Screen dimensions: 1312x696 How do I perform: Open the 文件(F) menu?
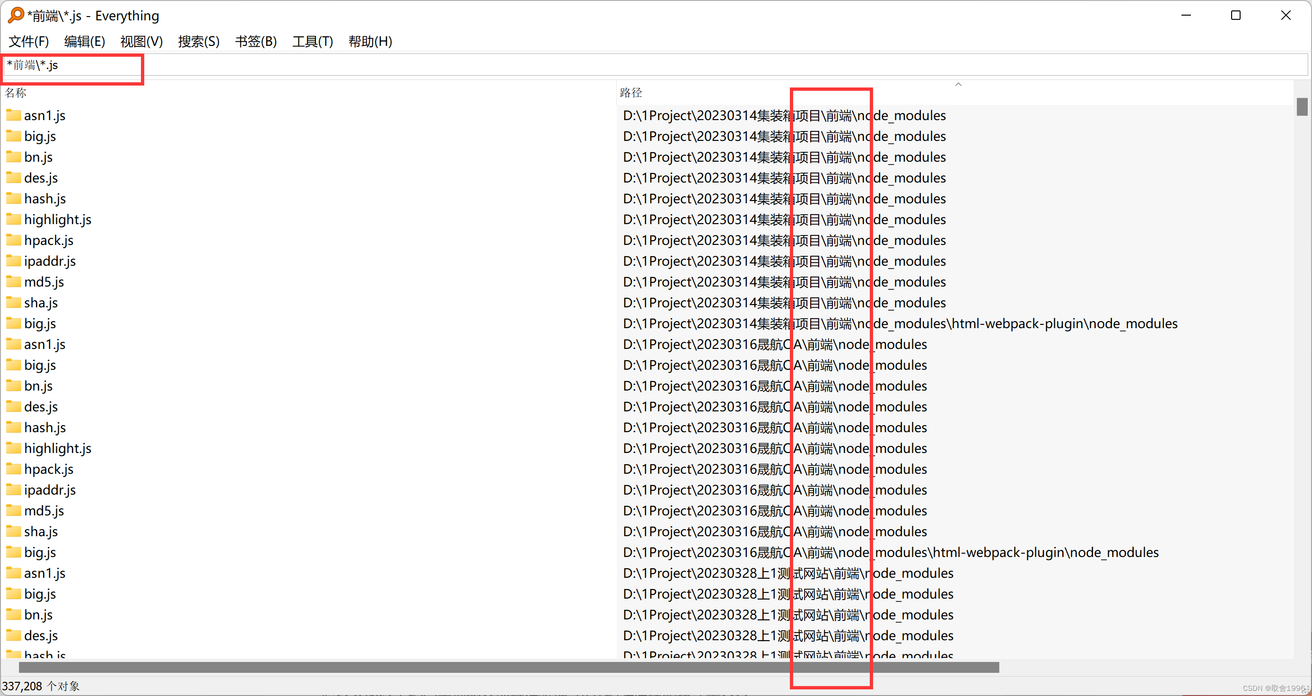(x=29, y=41)
